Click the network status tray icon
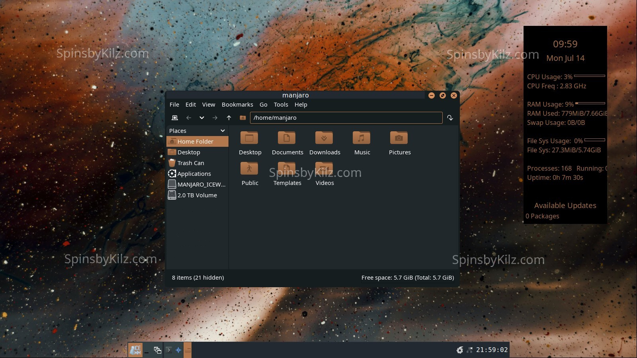This screenshot has height=358, width=637. click(x=470, y=350)
